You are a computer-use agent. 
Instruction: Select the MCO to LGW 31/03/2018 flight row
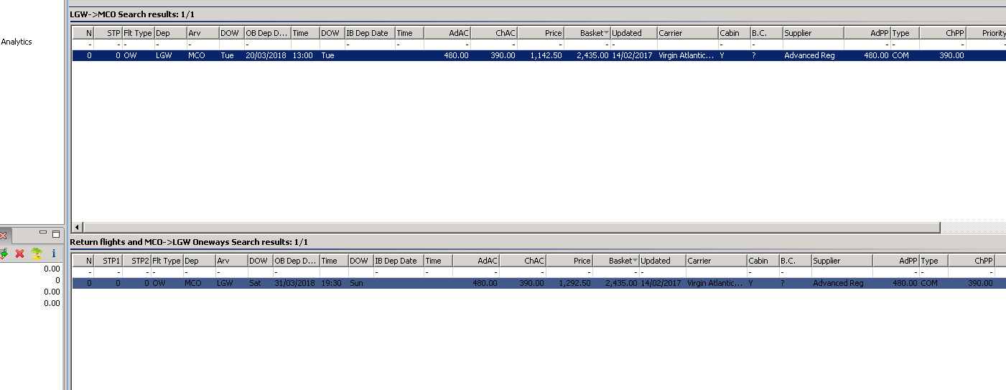pos(539,283)
